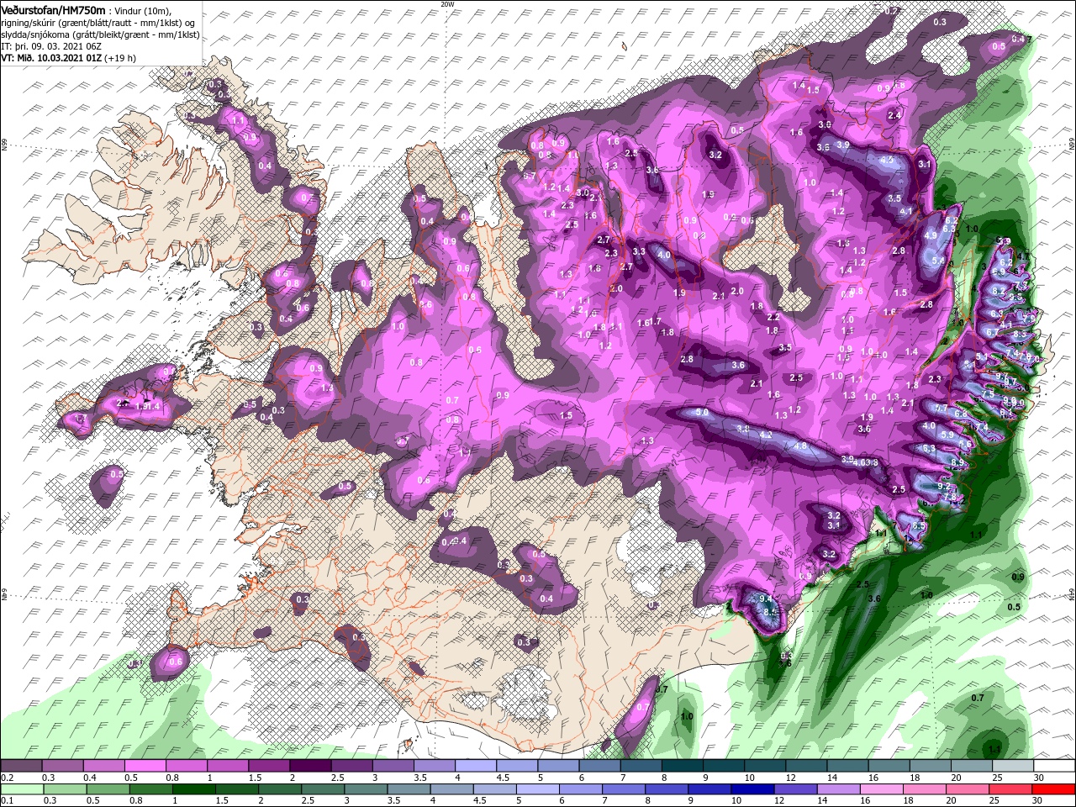Click the '(+19 h)' forecast offset
This screenshot has height=807, width=1076.
click(x=121, y=58)
